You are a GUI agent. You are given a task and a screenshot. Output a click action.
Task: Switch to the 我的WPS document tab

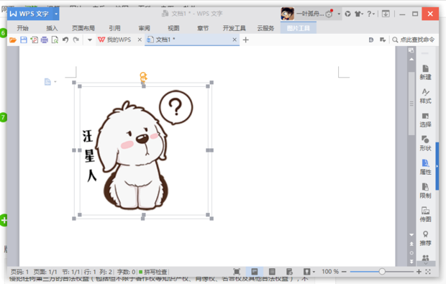tap(115, 40)
